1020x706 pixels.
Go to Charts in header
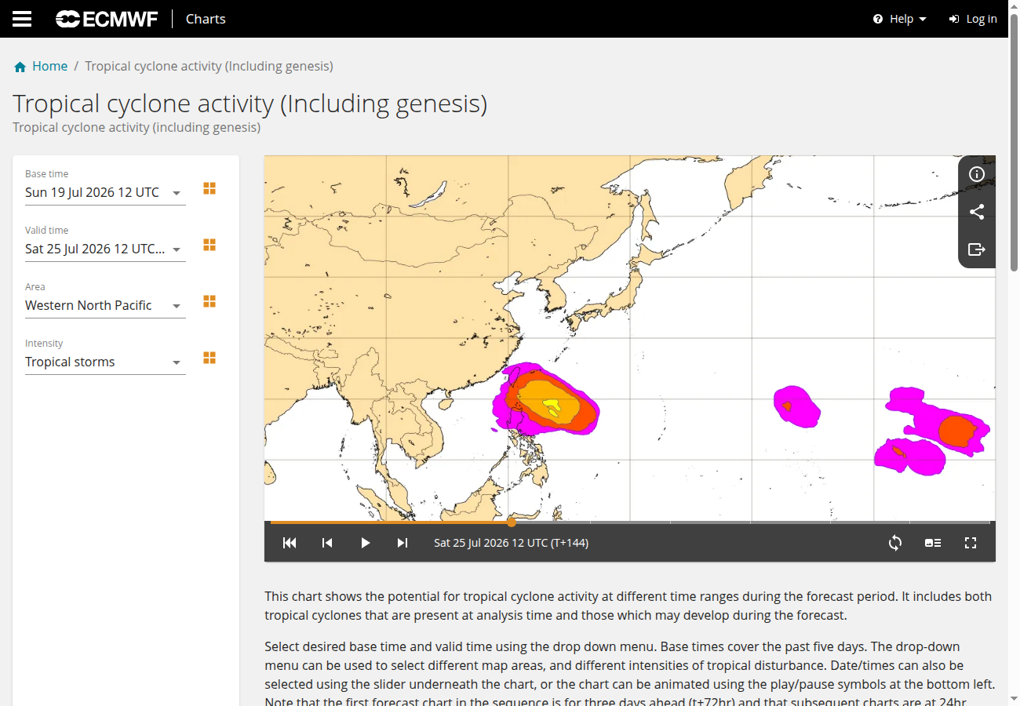[x=206, y=19]
